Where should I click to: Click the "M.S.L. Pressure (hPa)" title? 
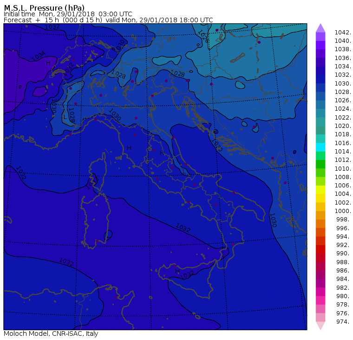44,8
